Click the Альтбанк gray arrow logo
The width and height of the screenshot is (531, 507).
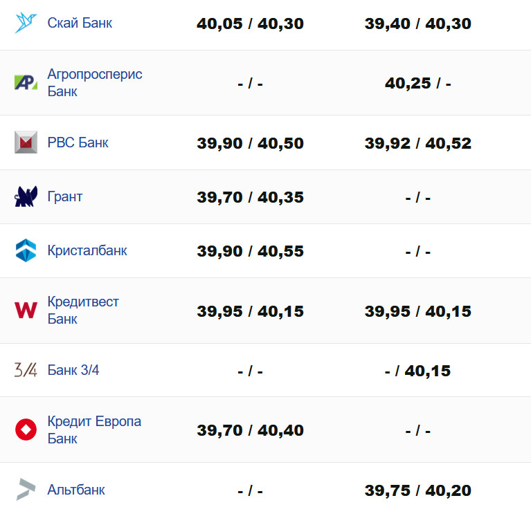coord(26,490)
